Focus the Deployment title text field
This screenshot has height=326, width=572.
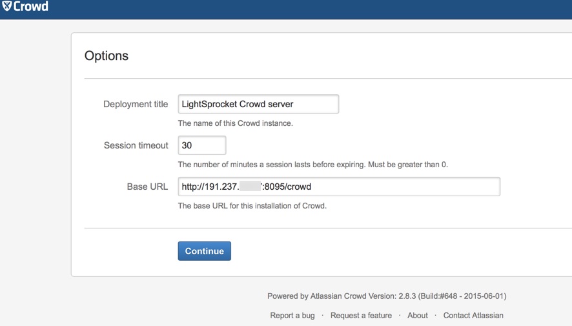click(x=258, y=104)
